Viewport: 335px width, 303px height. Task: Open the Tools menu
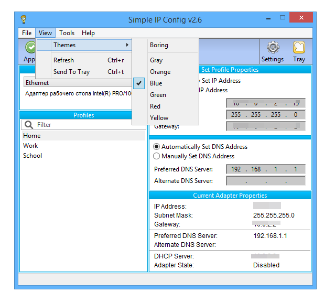click(x=67, y=33)
